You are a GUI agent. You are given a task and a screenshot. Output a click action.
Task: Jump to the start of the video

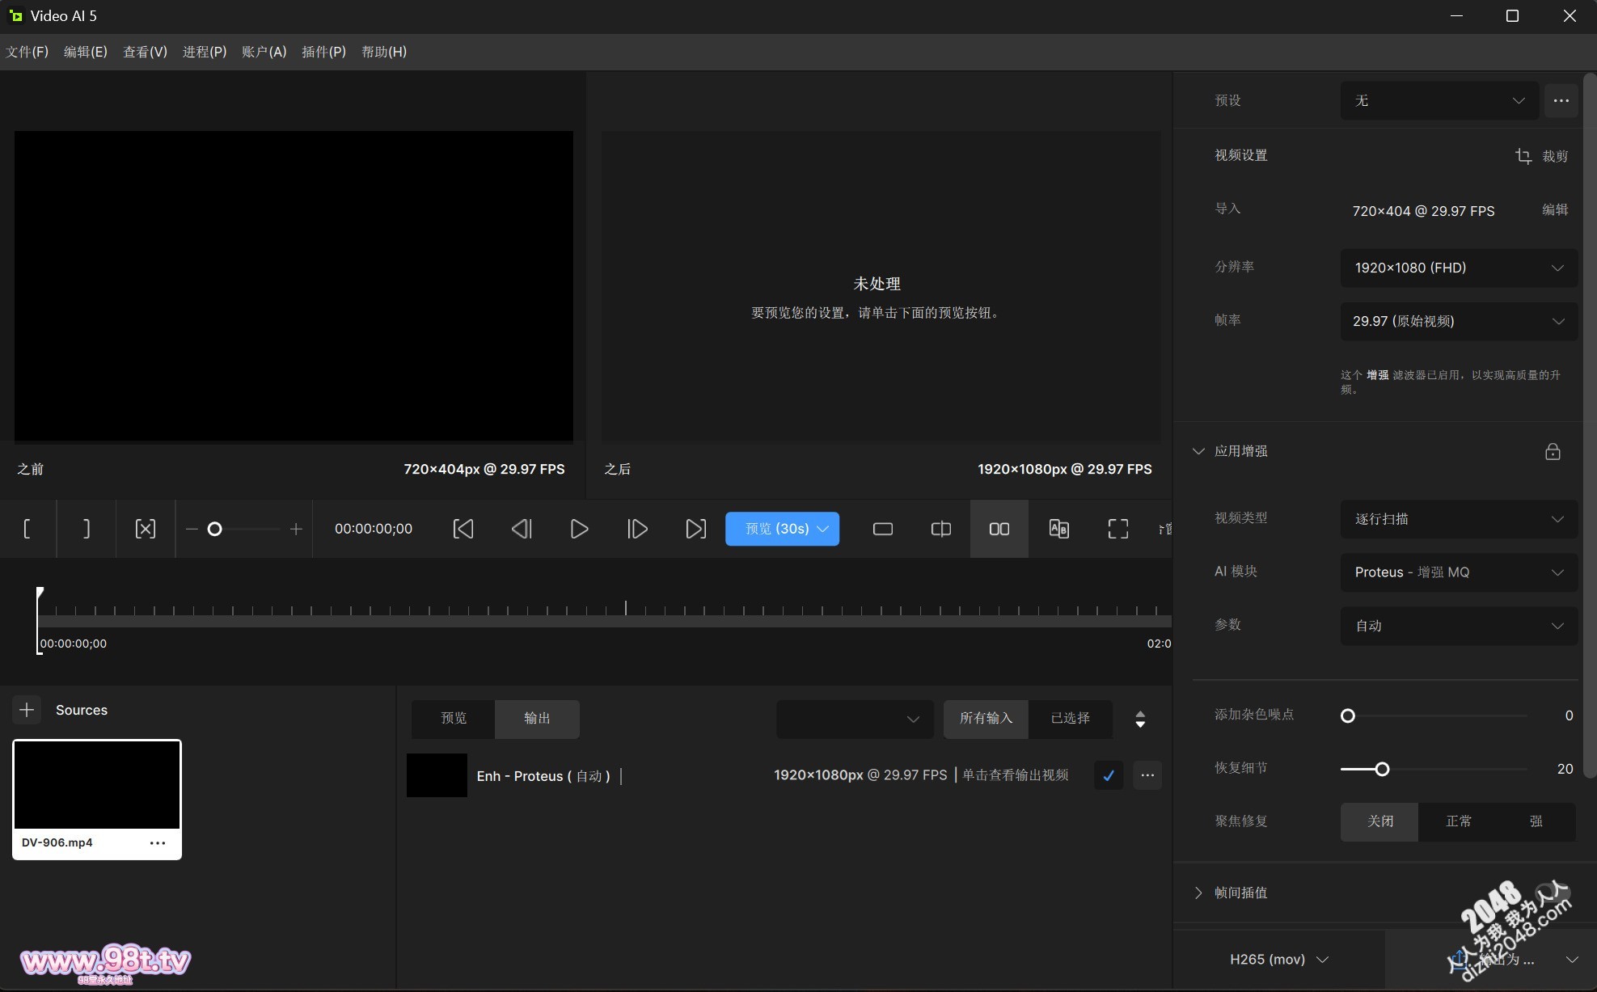tap(463, 529)
